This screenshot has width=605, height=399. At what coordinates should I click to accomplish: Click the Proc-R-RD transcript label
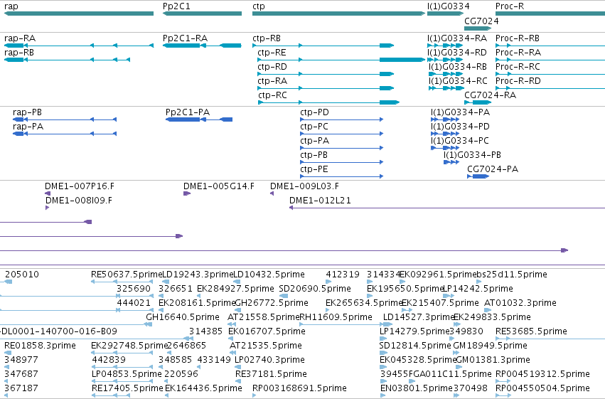518,81
